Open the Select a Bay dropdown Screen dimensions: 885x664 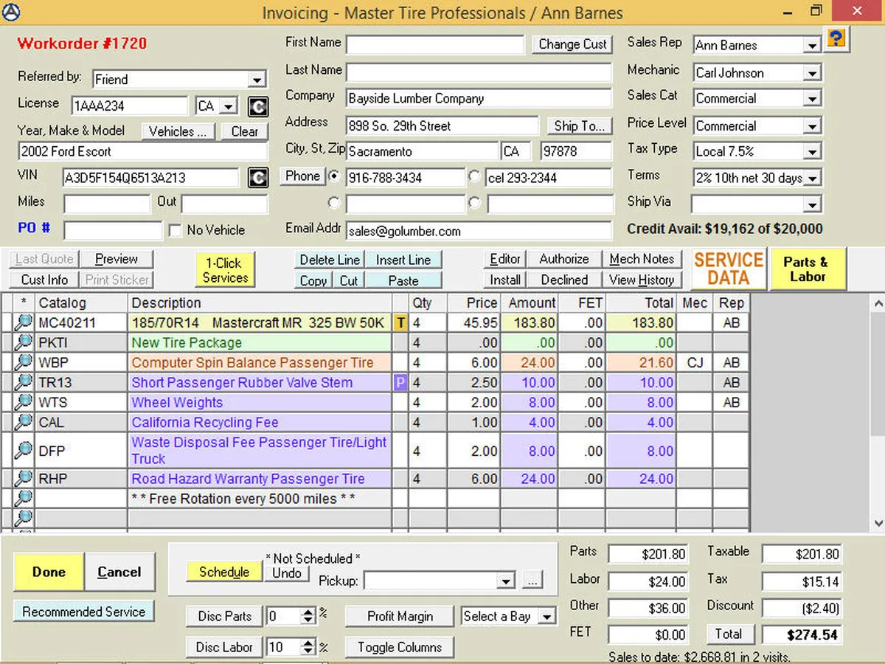546,617
